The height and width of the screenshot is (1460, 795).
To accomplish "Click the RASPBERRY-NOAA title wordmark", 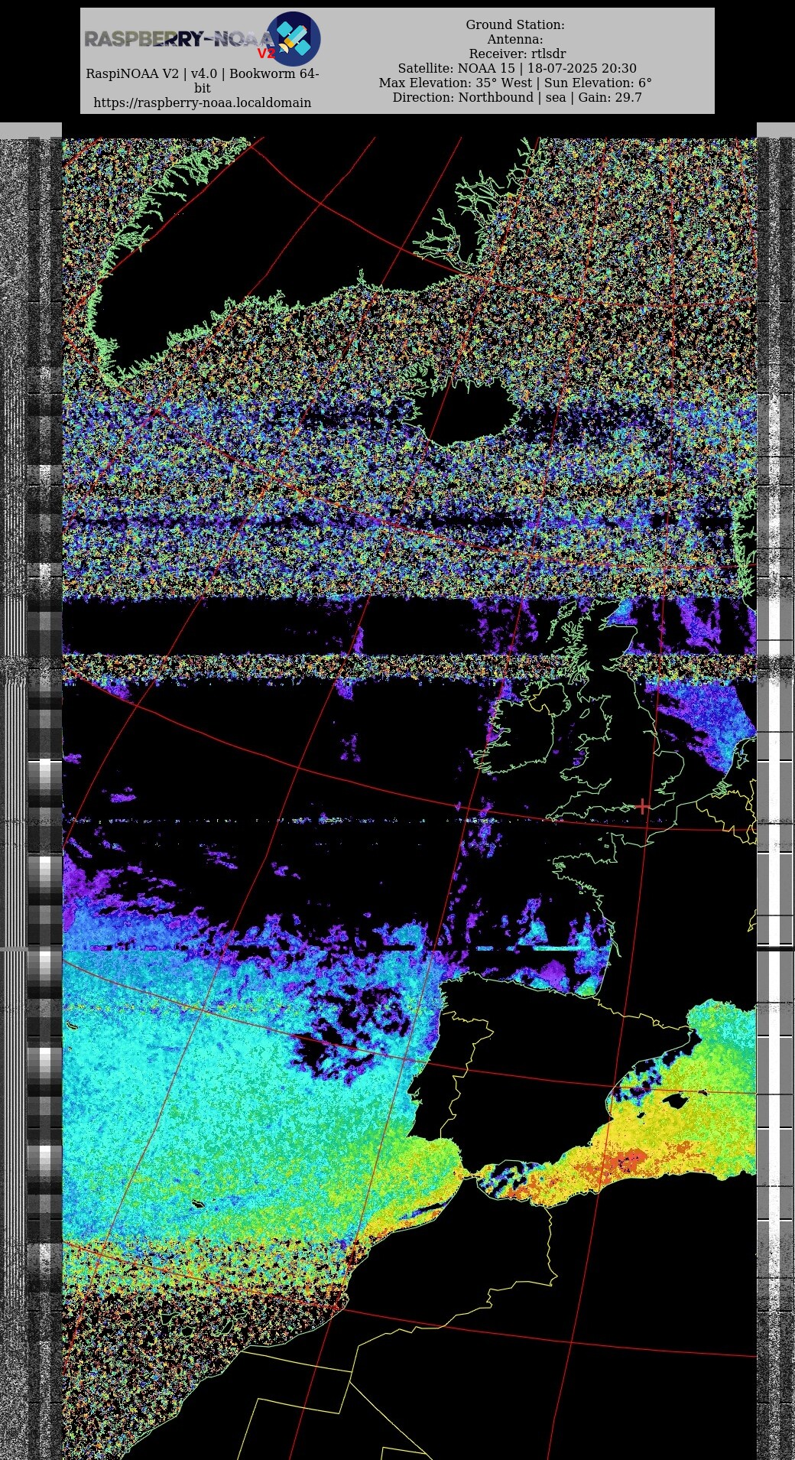I will pos(178,39).
